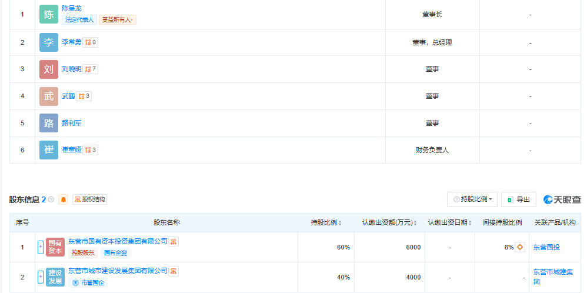Click the 法定代表人 tag
The height and width of the screenshot is (293, 587).
tap(79, 20)
